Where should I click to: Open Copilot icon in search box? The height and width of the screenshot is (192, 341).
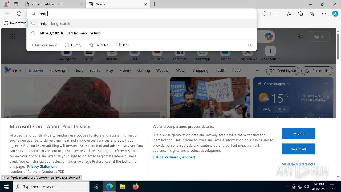coord(269,37)
